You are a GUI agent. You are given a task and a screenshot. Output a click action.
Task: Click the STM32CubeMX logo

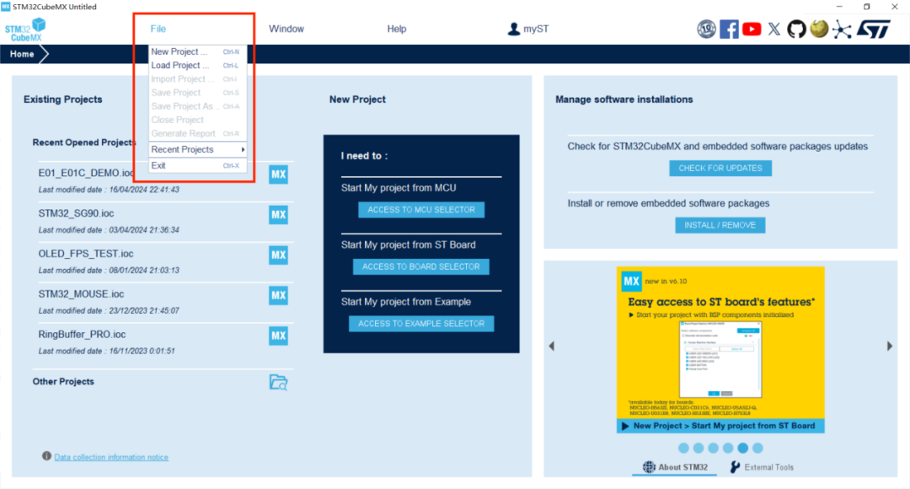pyautogui.click(x=25, y=30)
